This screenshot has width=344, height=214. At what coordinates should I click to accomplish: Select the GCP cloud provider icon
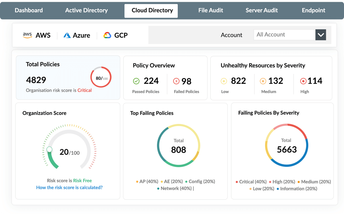pos(107,35)
